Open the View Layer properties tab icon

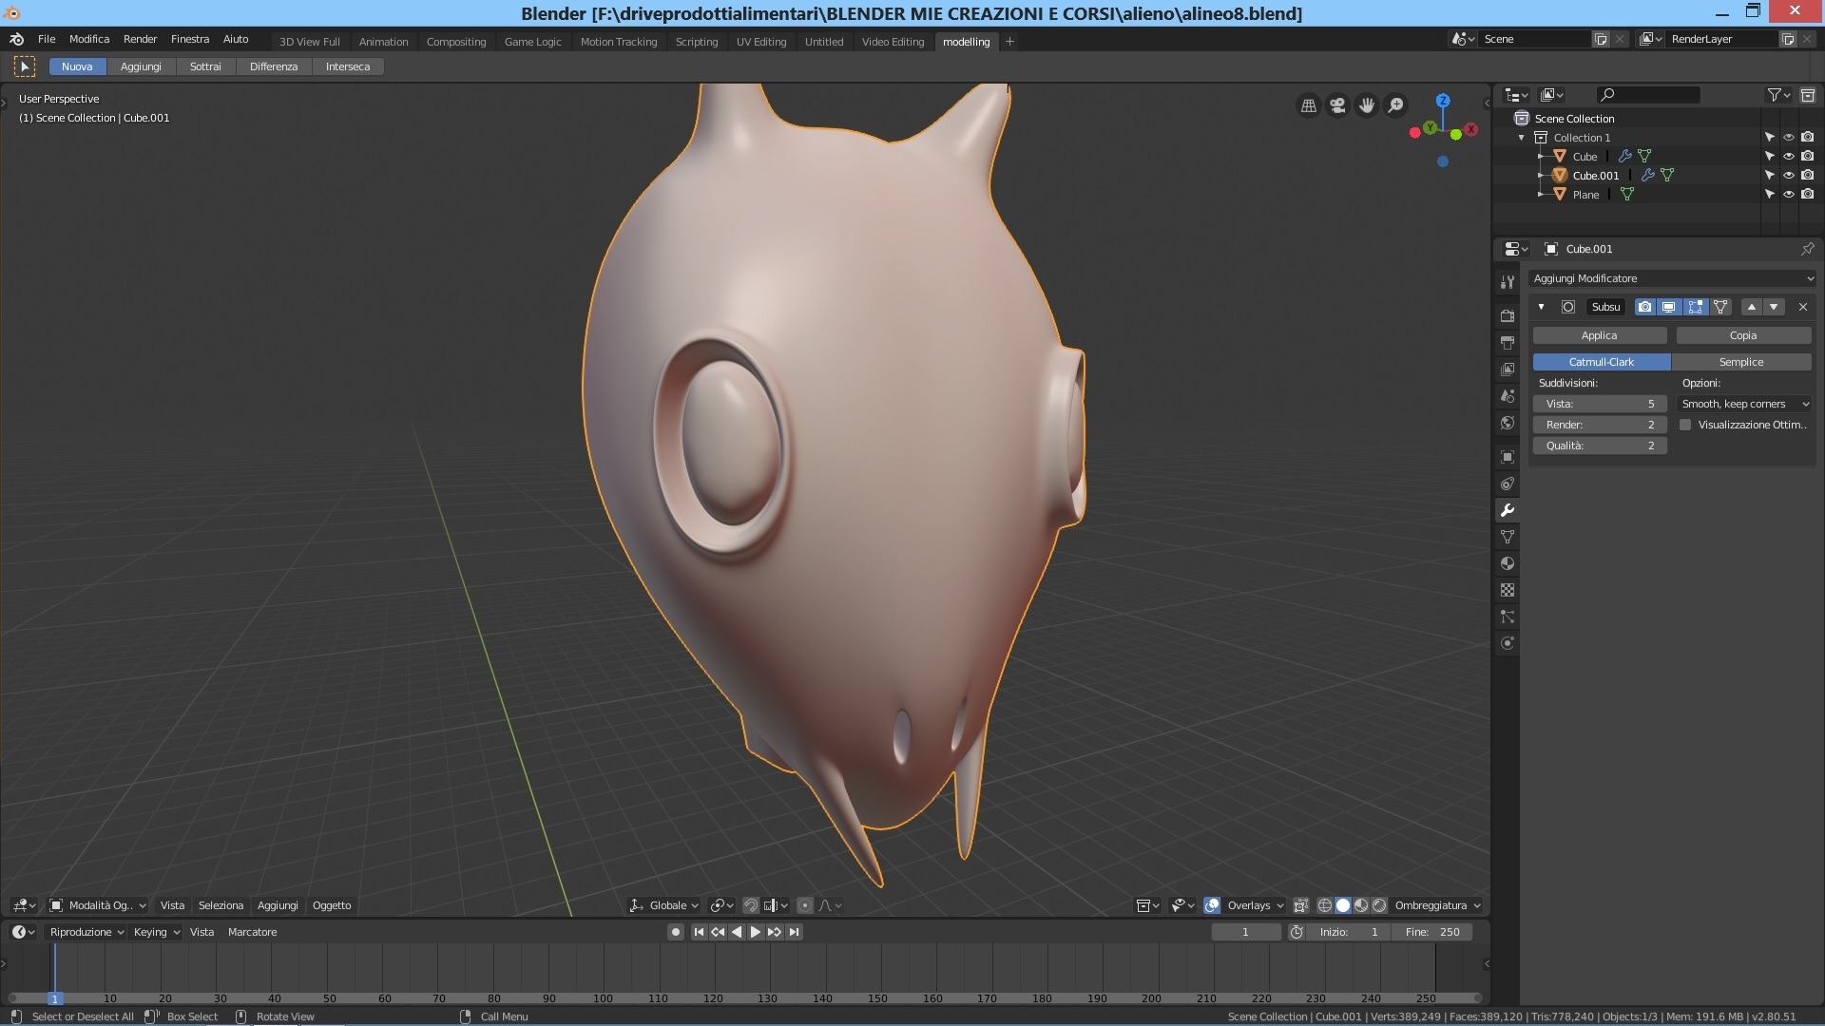click(1507, 369)
